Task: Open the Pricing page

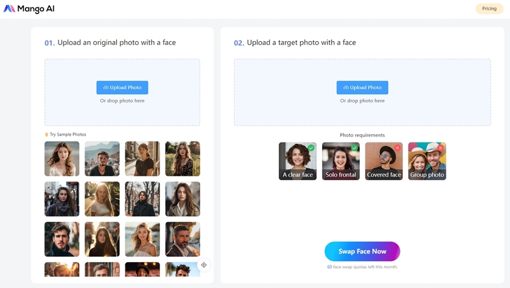Action: (488, 8)
